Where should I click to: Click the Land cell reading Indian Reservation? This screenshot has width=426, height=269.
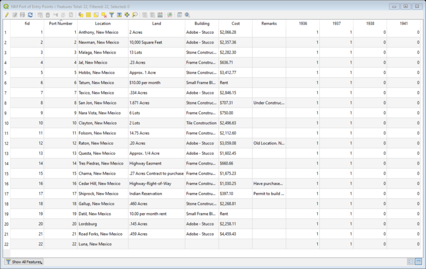(156, 194)
